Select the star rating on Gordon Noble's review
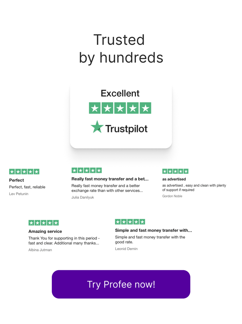Screen dimensions: 242x324 pyautogui.click(x=175, y=171)
